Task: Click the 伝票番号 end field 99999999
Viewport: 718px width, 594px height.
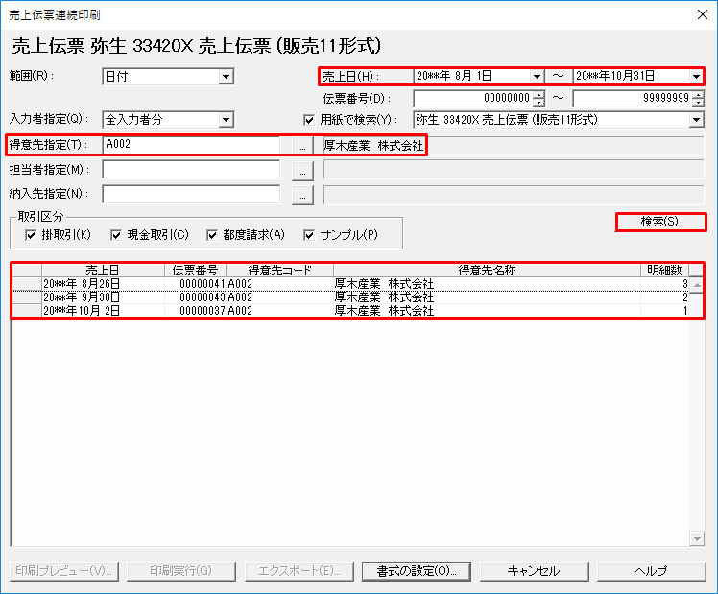Action: [633, 98]
